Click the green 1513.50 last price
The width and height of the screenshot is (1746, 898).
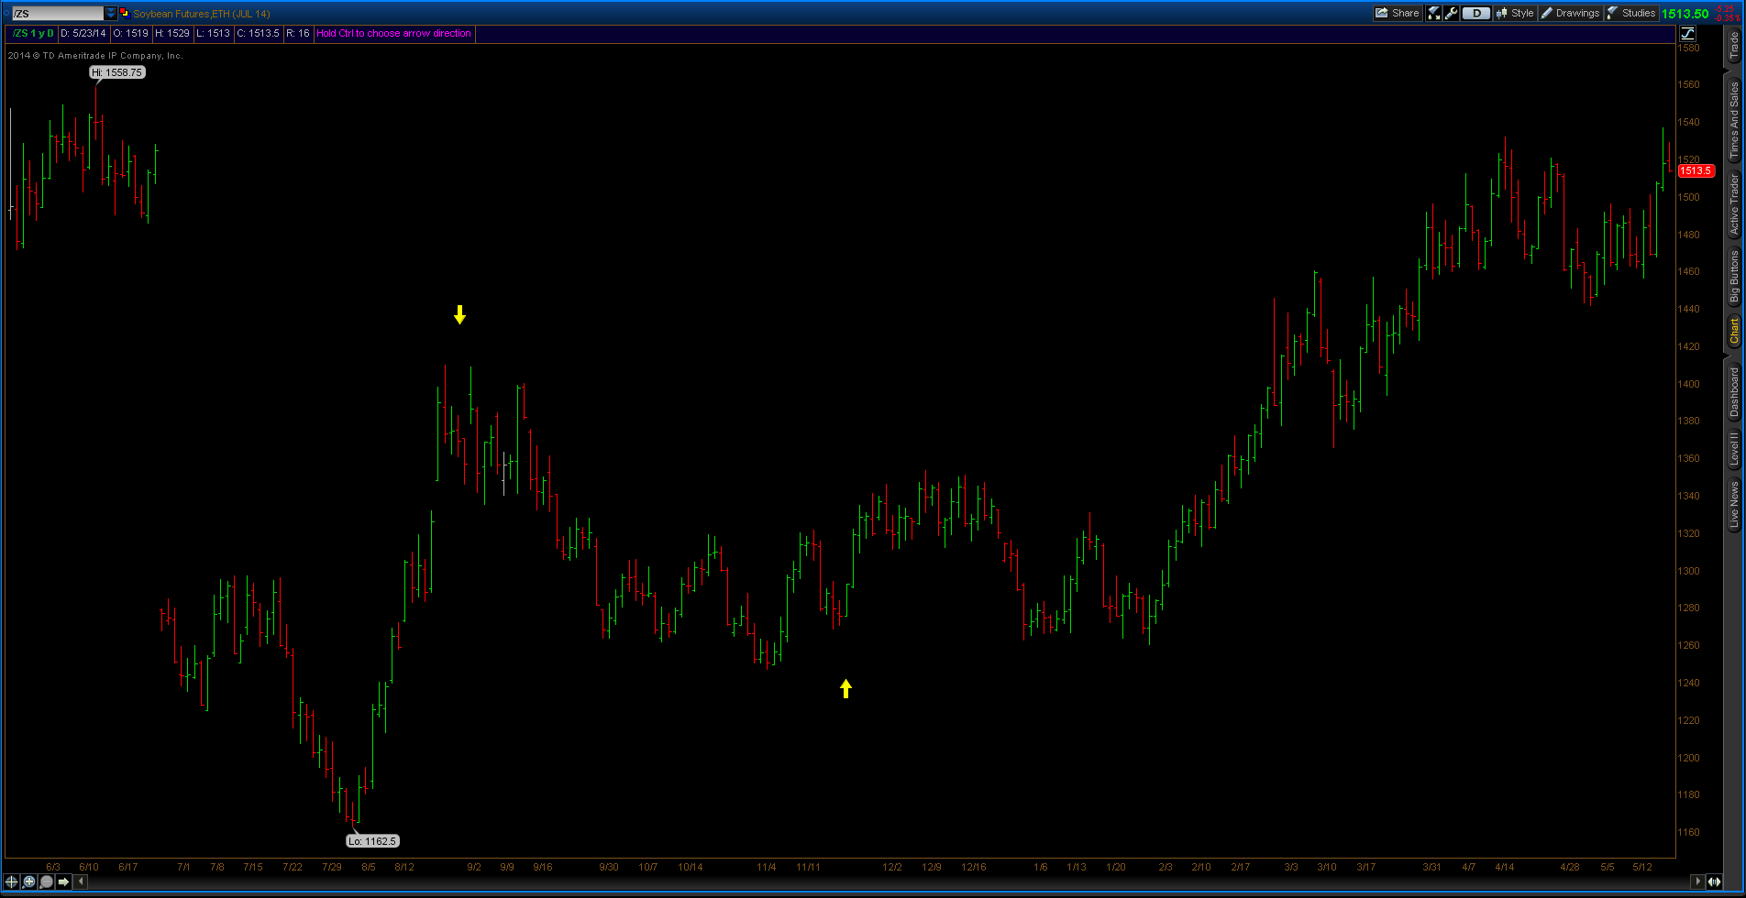(1685, 14)
